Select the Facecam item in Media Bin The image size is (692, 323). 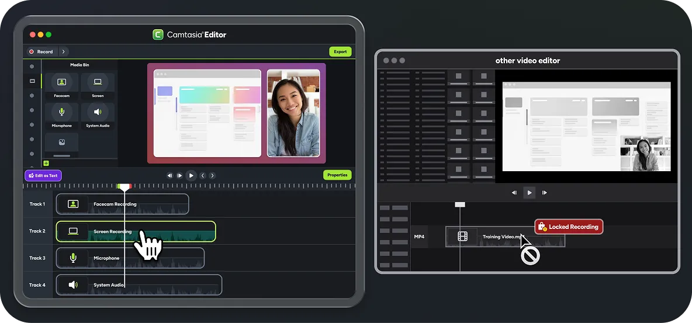(62, 86)
